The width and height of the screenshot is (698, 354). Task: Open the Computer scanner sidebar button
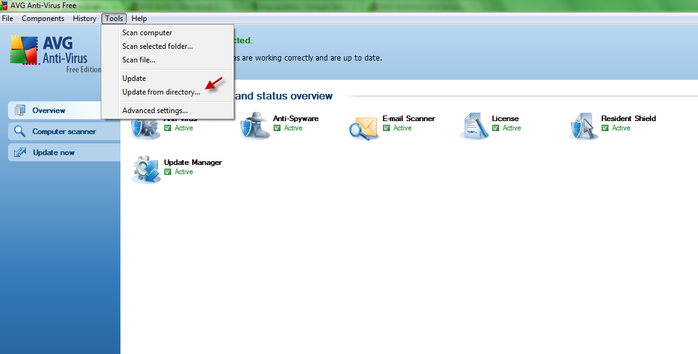[x=64, y=132]
